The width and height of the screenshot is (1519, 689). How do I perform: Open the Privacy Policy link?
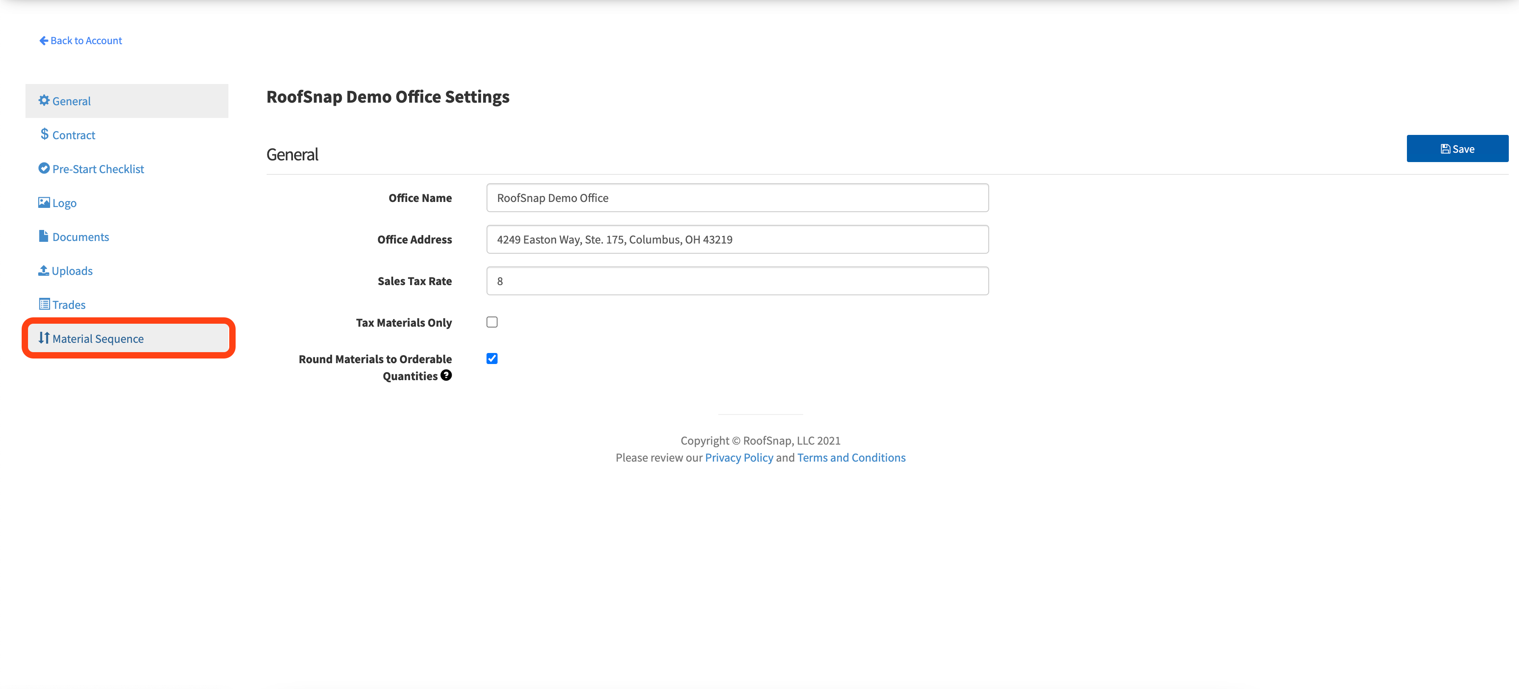tap(739, 457)
